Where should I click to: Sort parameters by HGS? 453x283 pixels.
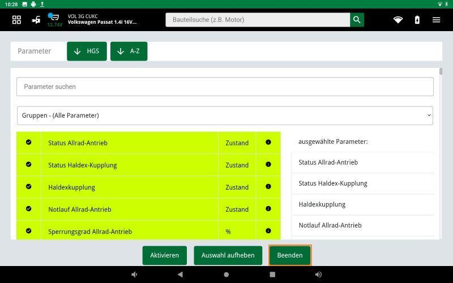(x=87, y=51)
